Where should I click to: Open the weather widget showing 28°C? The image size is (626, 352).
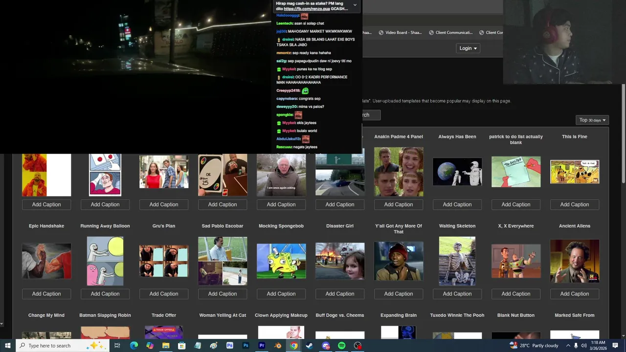tap(534, 346)
